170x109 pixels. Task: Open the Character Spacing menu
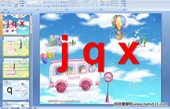click(x=41, y=6)
